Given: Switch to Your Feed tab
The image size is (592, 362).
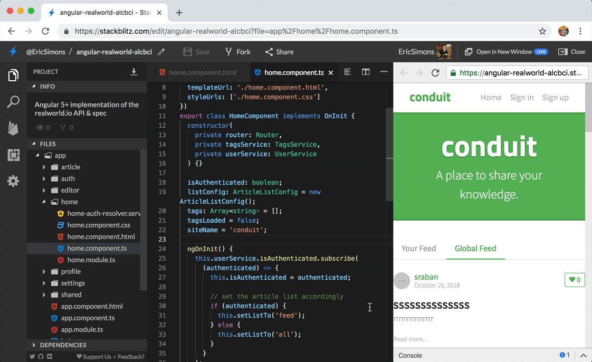Looking at the screenshot, I should pyautogui.click(x=419, y=249).
